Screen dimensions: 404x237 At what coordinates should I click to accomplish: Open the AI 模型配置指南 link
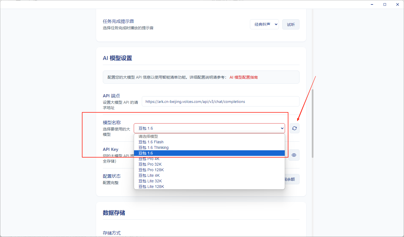pyautogui.click(x=244, y=77)
